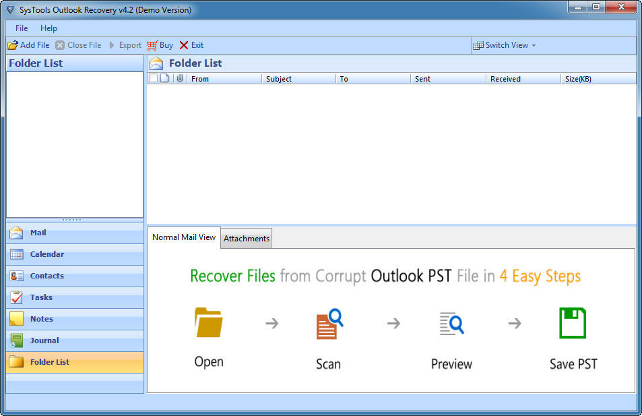Click the empty folder tree area
The width and height of the screenshot is (642, 416).
[x=75, y=145]
